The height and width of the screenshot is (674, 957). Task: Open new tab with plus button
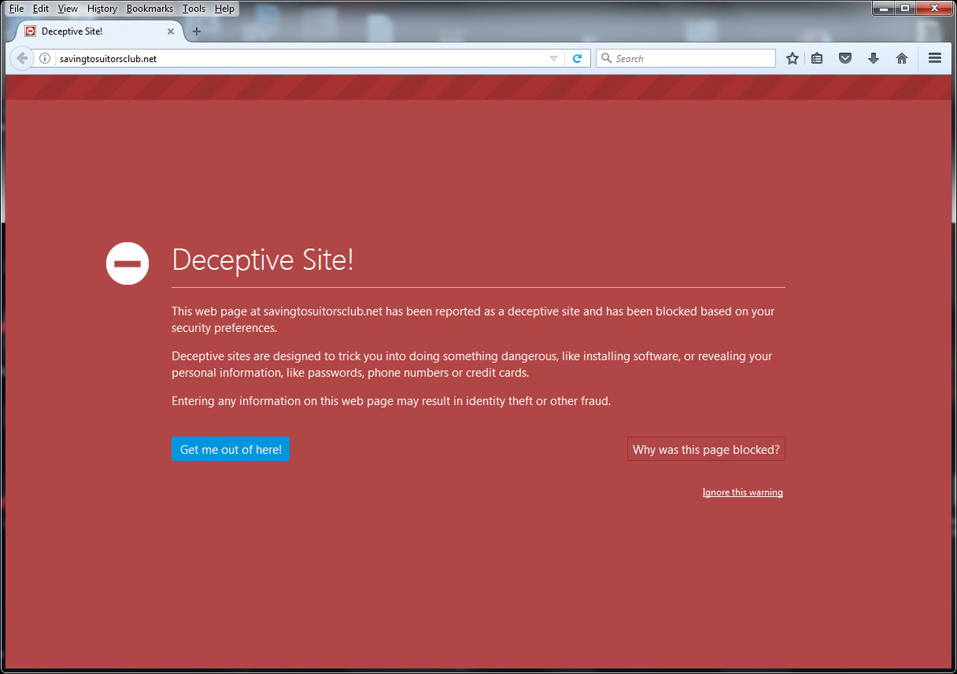click(x=197, y=31)
